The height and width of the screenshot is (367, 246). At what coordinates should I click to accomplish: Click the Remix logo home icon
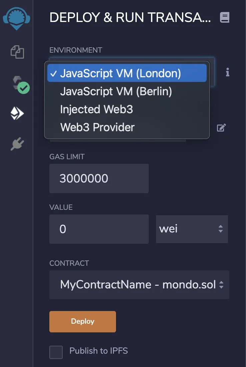(16, 18)
